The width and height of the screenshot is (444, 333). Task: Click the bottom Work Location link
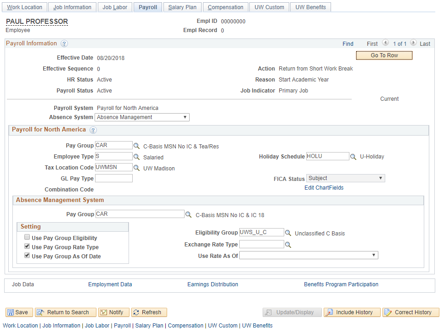coord(20,326)
